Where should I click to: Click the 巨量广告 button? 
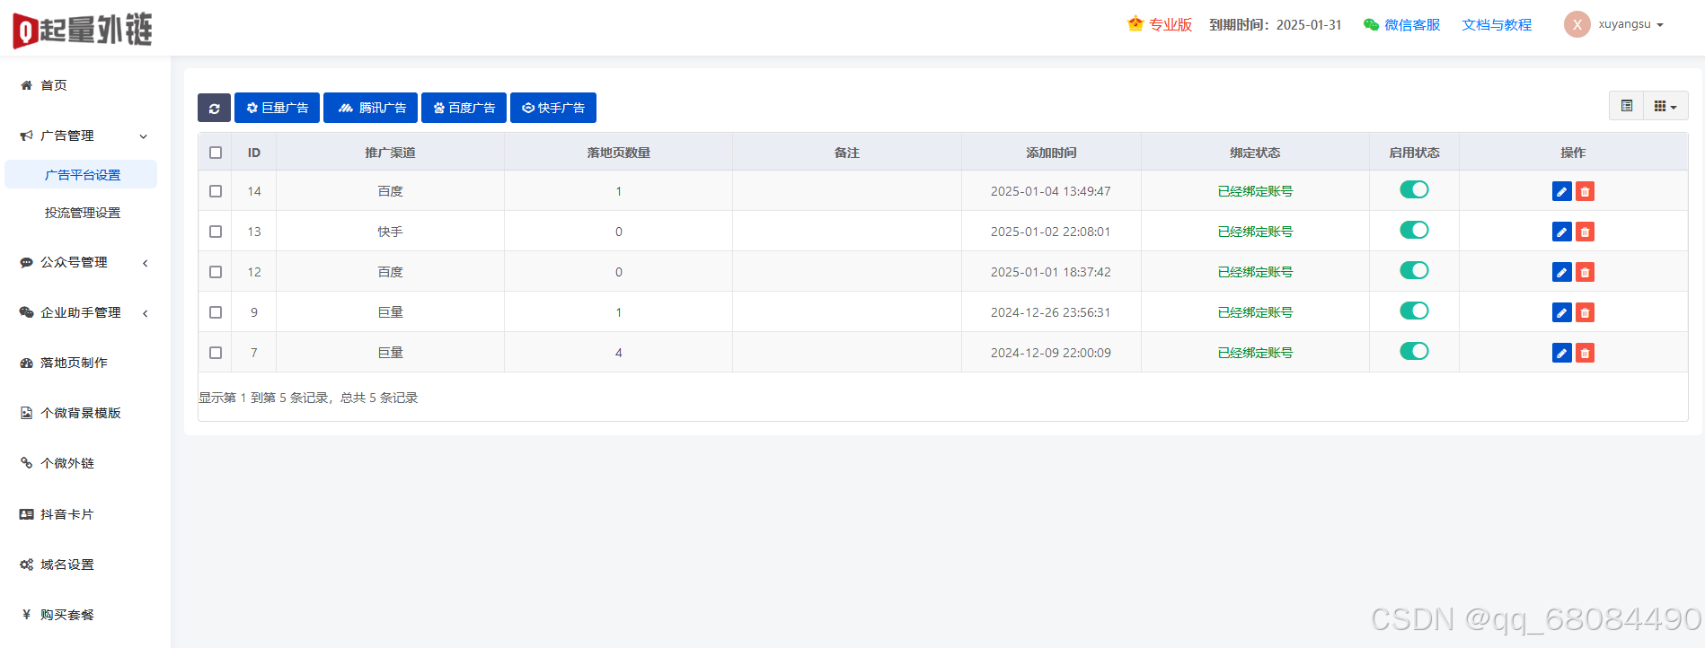[x=277, y=108]
